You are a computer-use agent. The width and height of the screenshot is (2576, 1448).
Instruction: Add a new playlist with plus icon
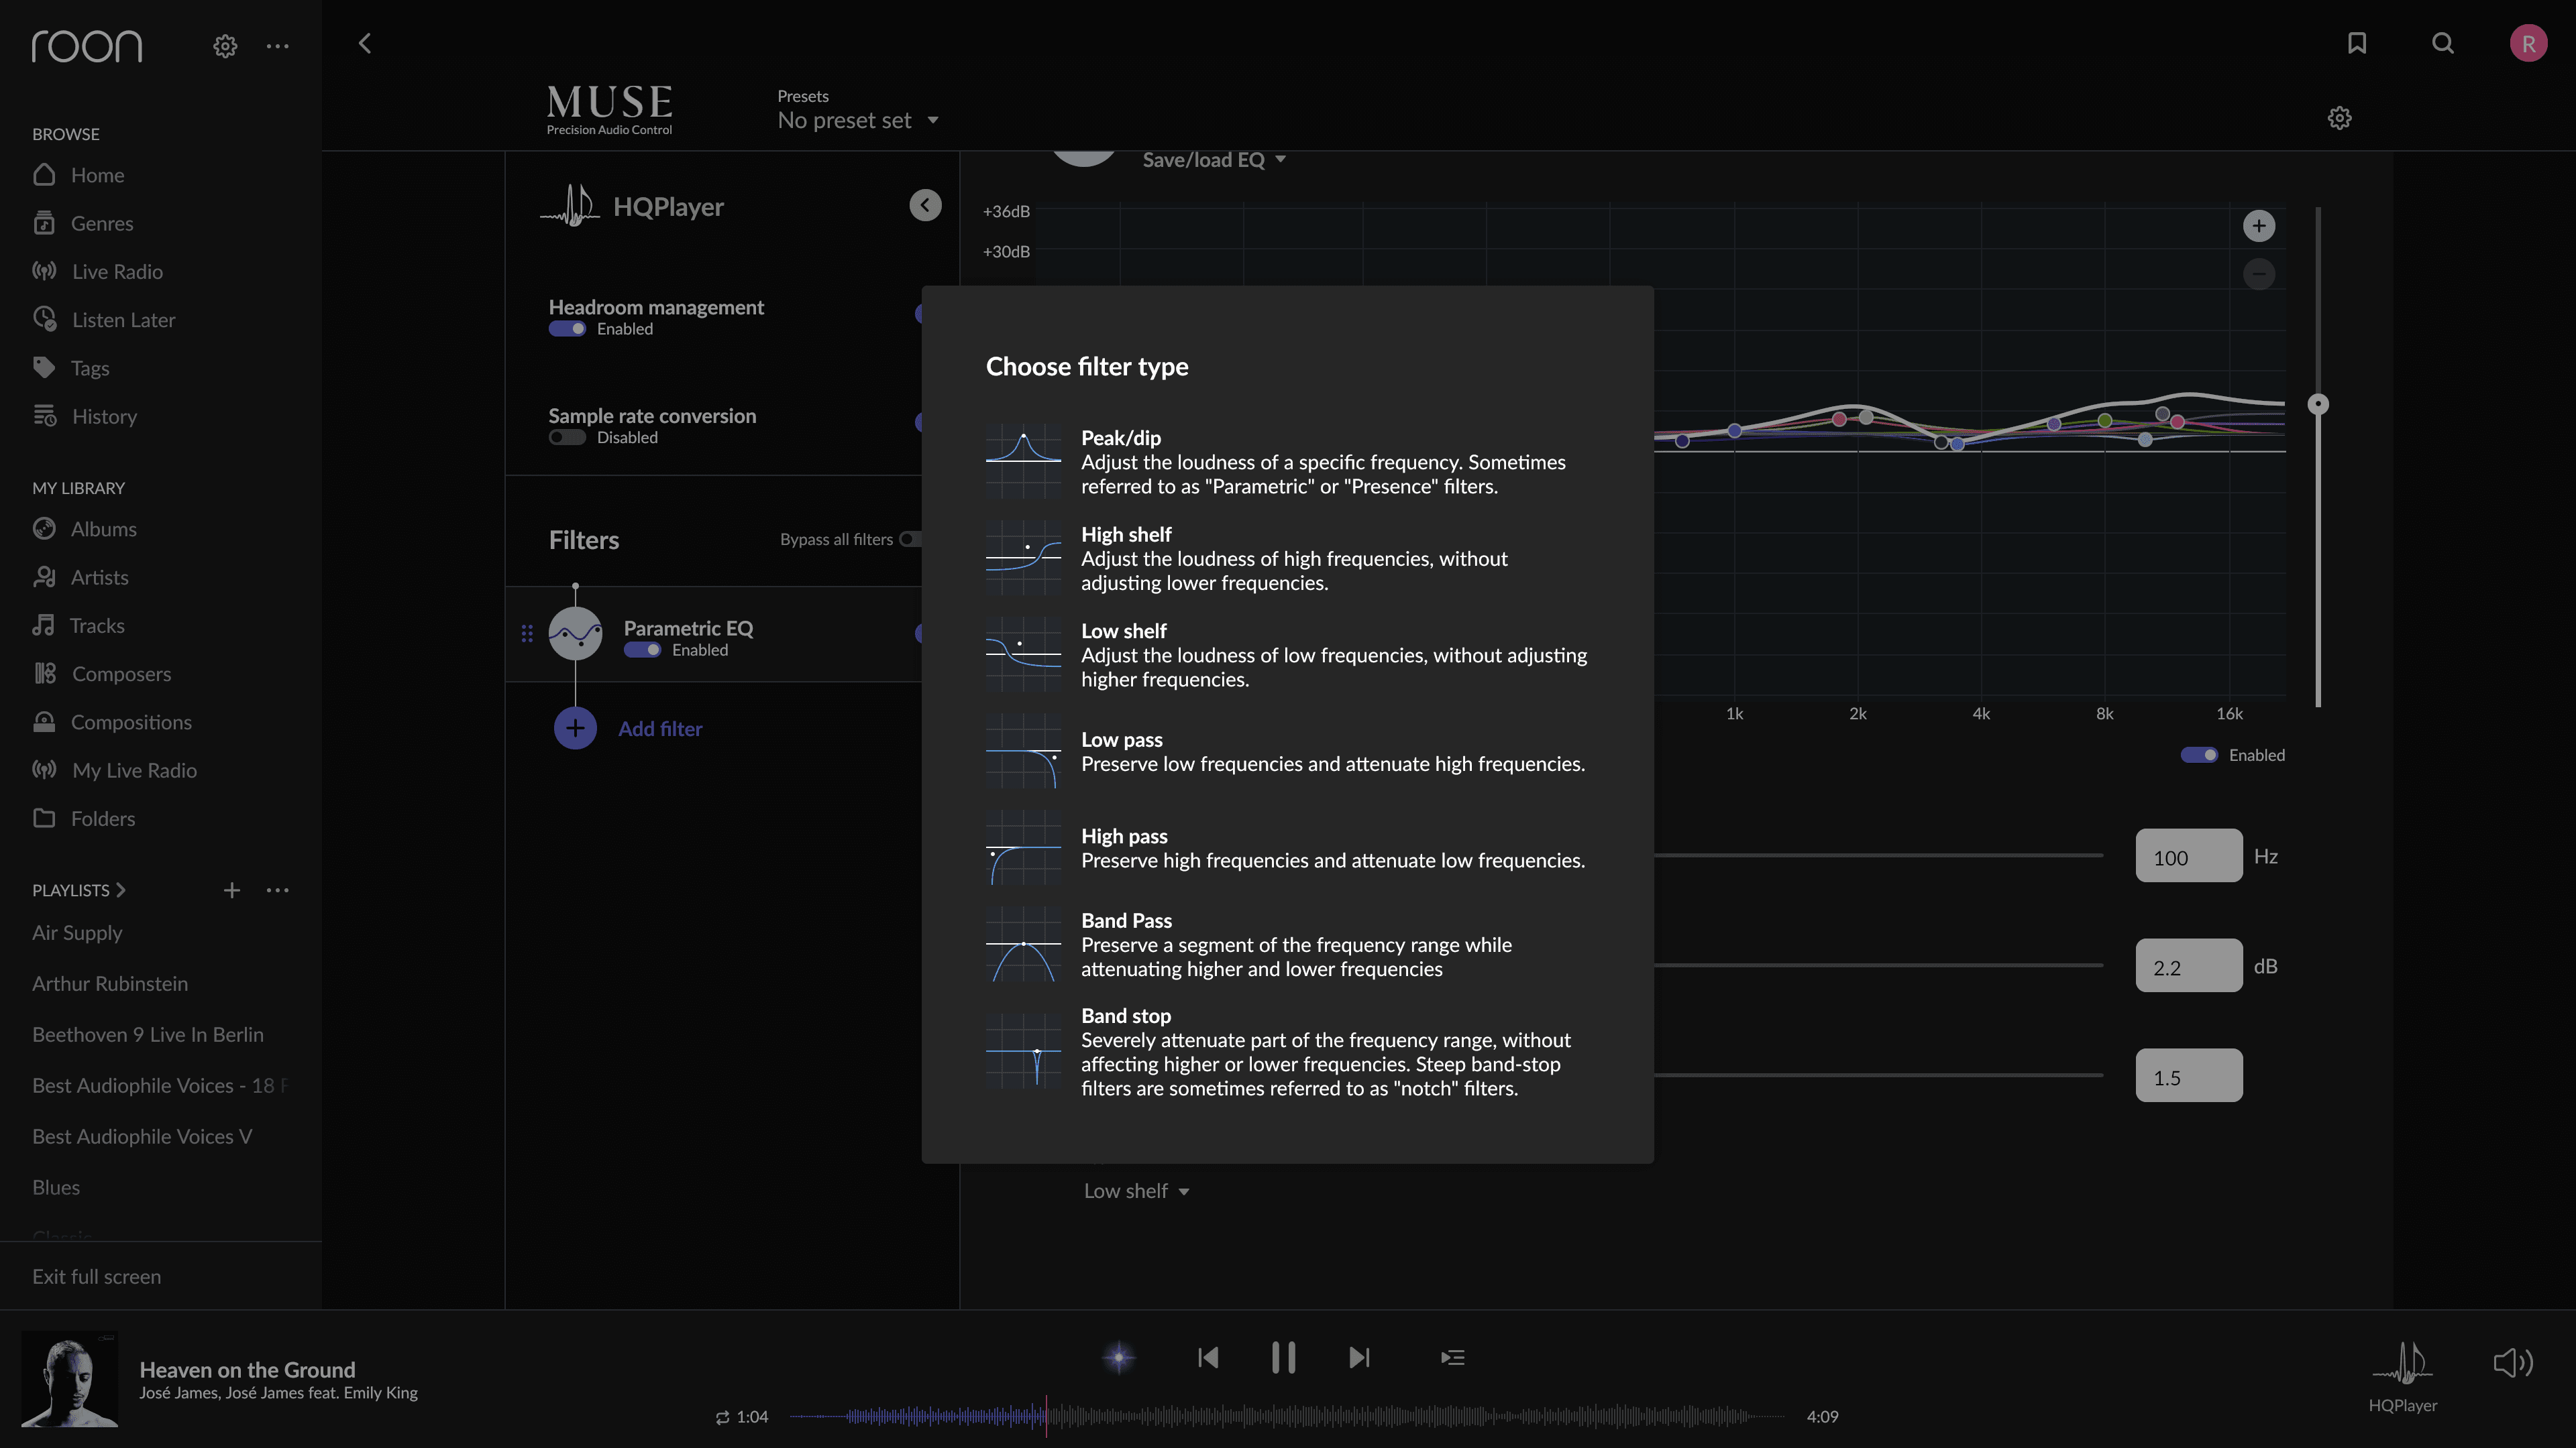232,890
